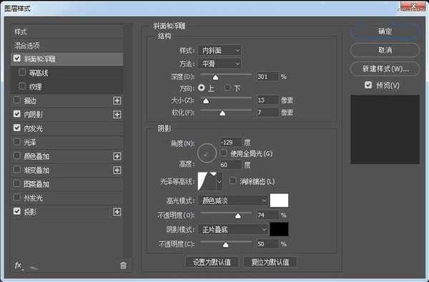Add another 描边 effect with plus icon
Screen dimensions: 429x282
pyautogui.click(x=117, y=101)
